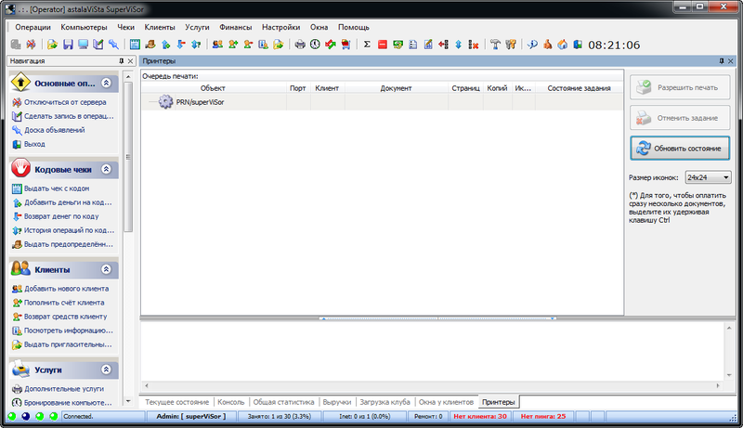Click the money bag toolbar icon
The width and height of the screenshot is (743, 428).
547,45
